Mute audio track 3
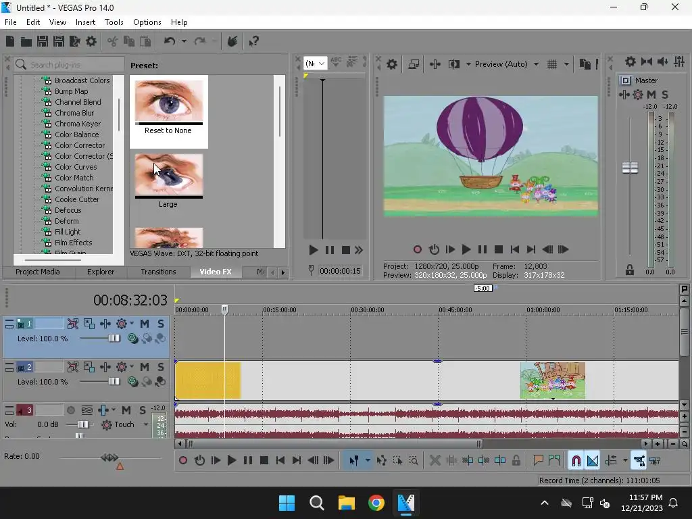 click(126, 410)
